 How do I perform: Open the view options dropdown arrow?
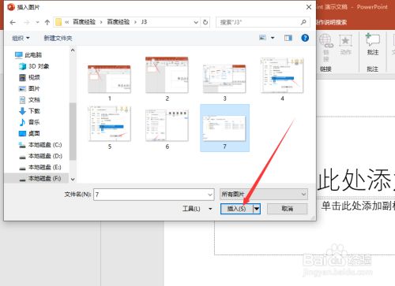[x=273, y=38]
